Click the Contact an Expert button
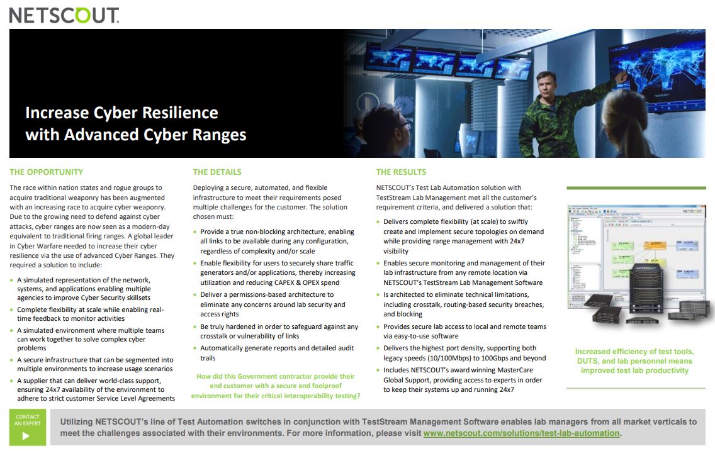 coord(27,427)
